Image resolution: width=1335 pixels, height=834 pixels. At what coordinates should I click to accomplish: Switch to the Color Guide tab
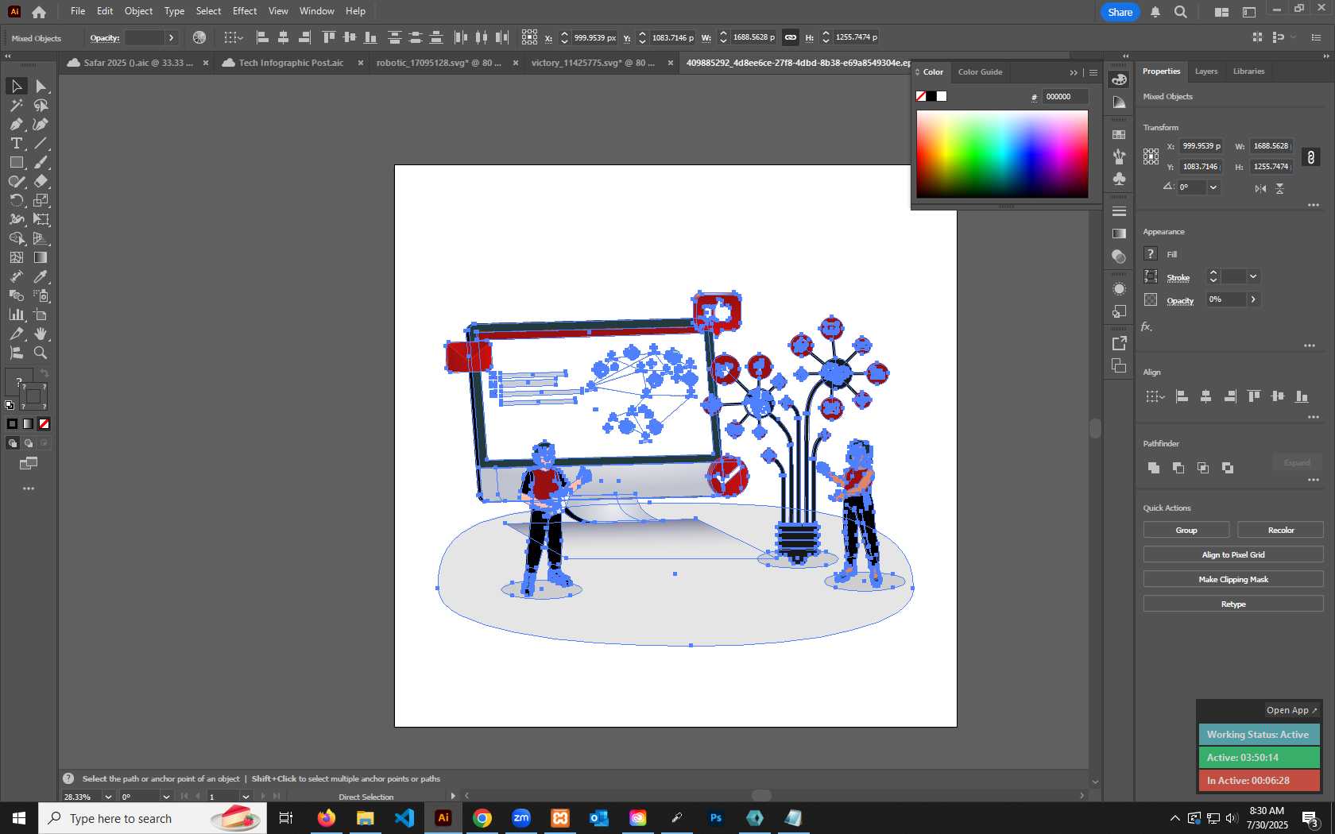pos(980,72)
